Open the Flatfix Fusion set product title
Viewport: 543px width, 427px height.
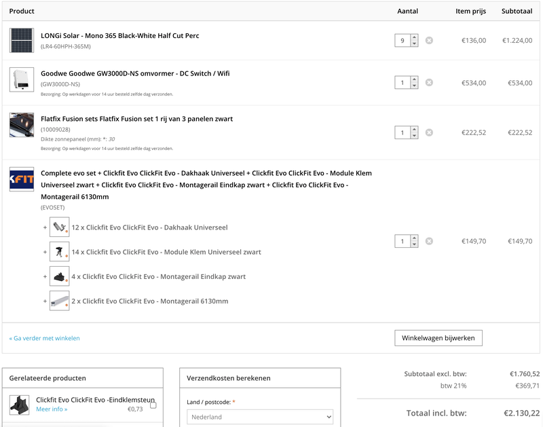pos(136,119)
